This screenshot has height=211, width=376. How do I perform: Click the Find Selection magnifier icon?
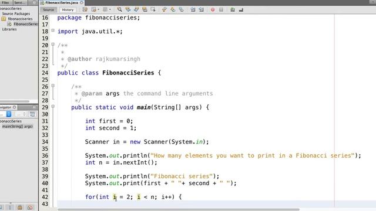point(119,9)
